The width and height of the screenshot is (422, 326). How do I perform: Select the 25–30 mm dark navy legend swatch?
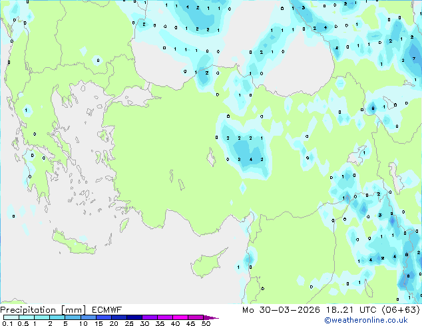(x=134, y=317)
